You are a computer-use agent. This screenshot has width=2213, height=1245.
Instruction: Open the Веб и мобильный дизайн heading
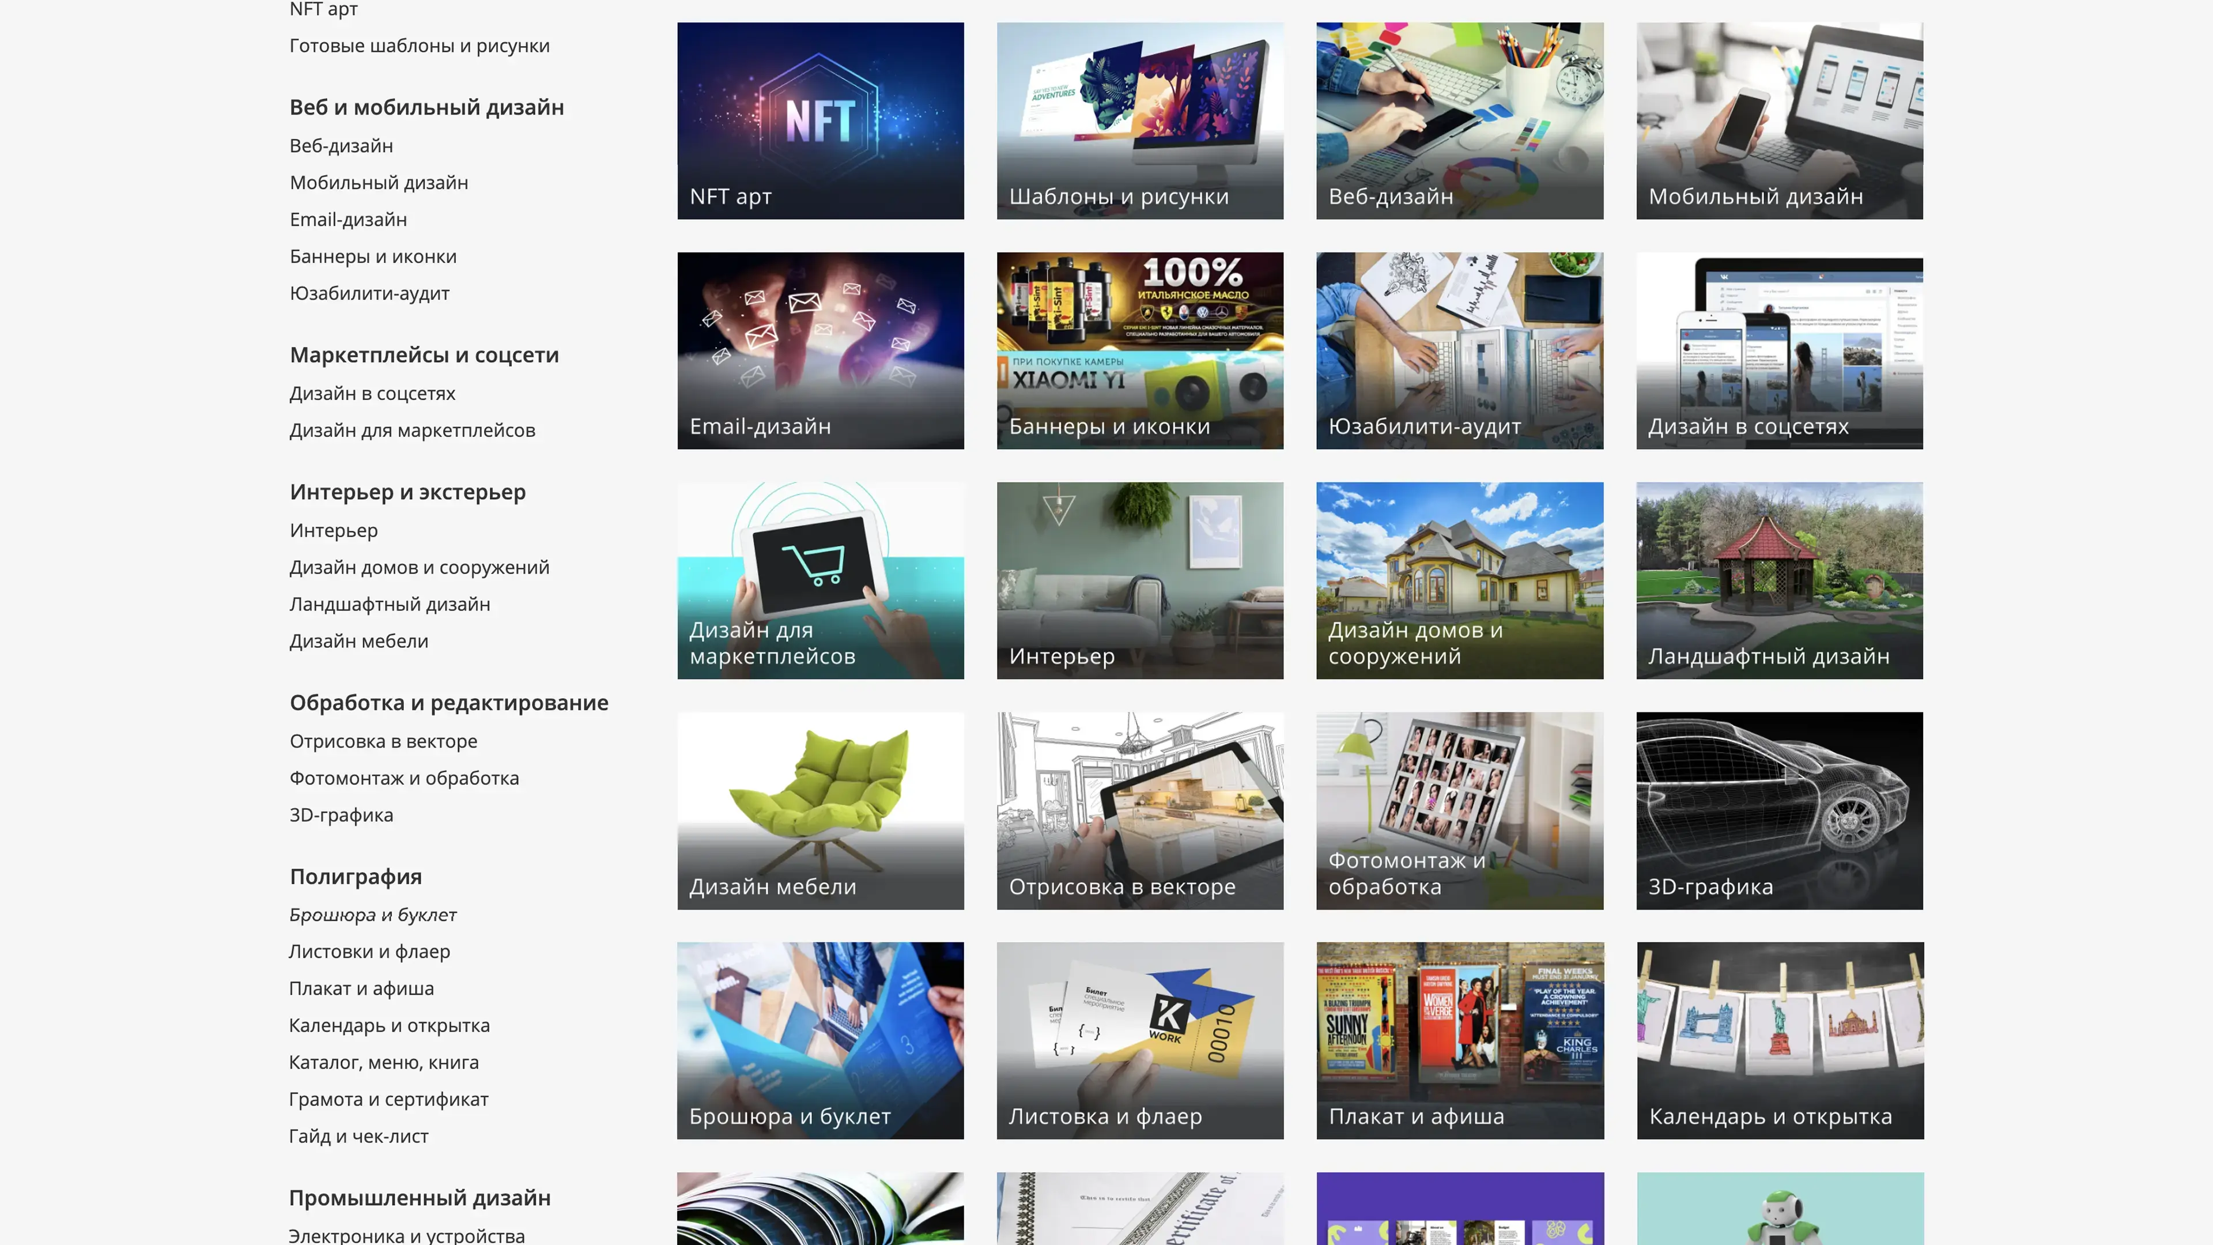coord(426,107)
